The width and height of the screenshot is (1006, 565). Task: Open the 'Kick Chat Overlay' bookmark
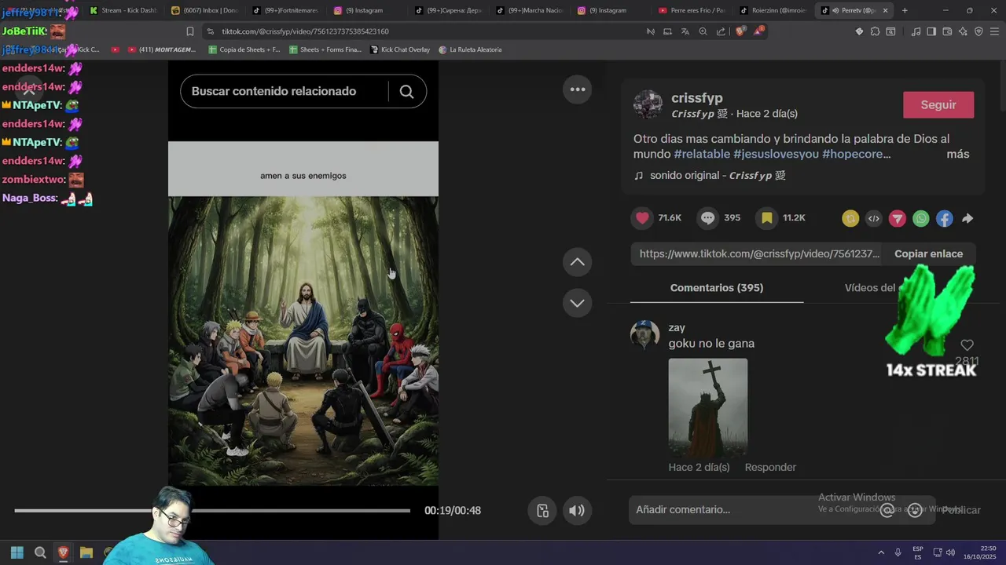pos(399,49)
